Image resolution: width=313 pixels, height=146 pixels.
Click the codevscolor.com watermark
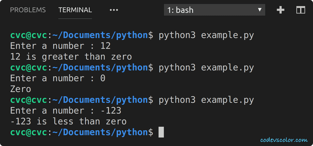[284, 140]
